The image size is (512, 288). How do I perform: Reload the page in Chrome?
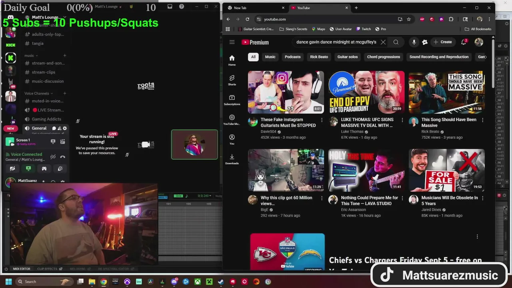[x=247, y=19]
